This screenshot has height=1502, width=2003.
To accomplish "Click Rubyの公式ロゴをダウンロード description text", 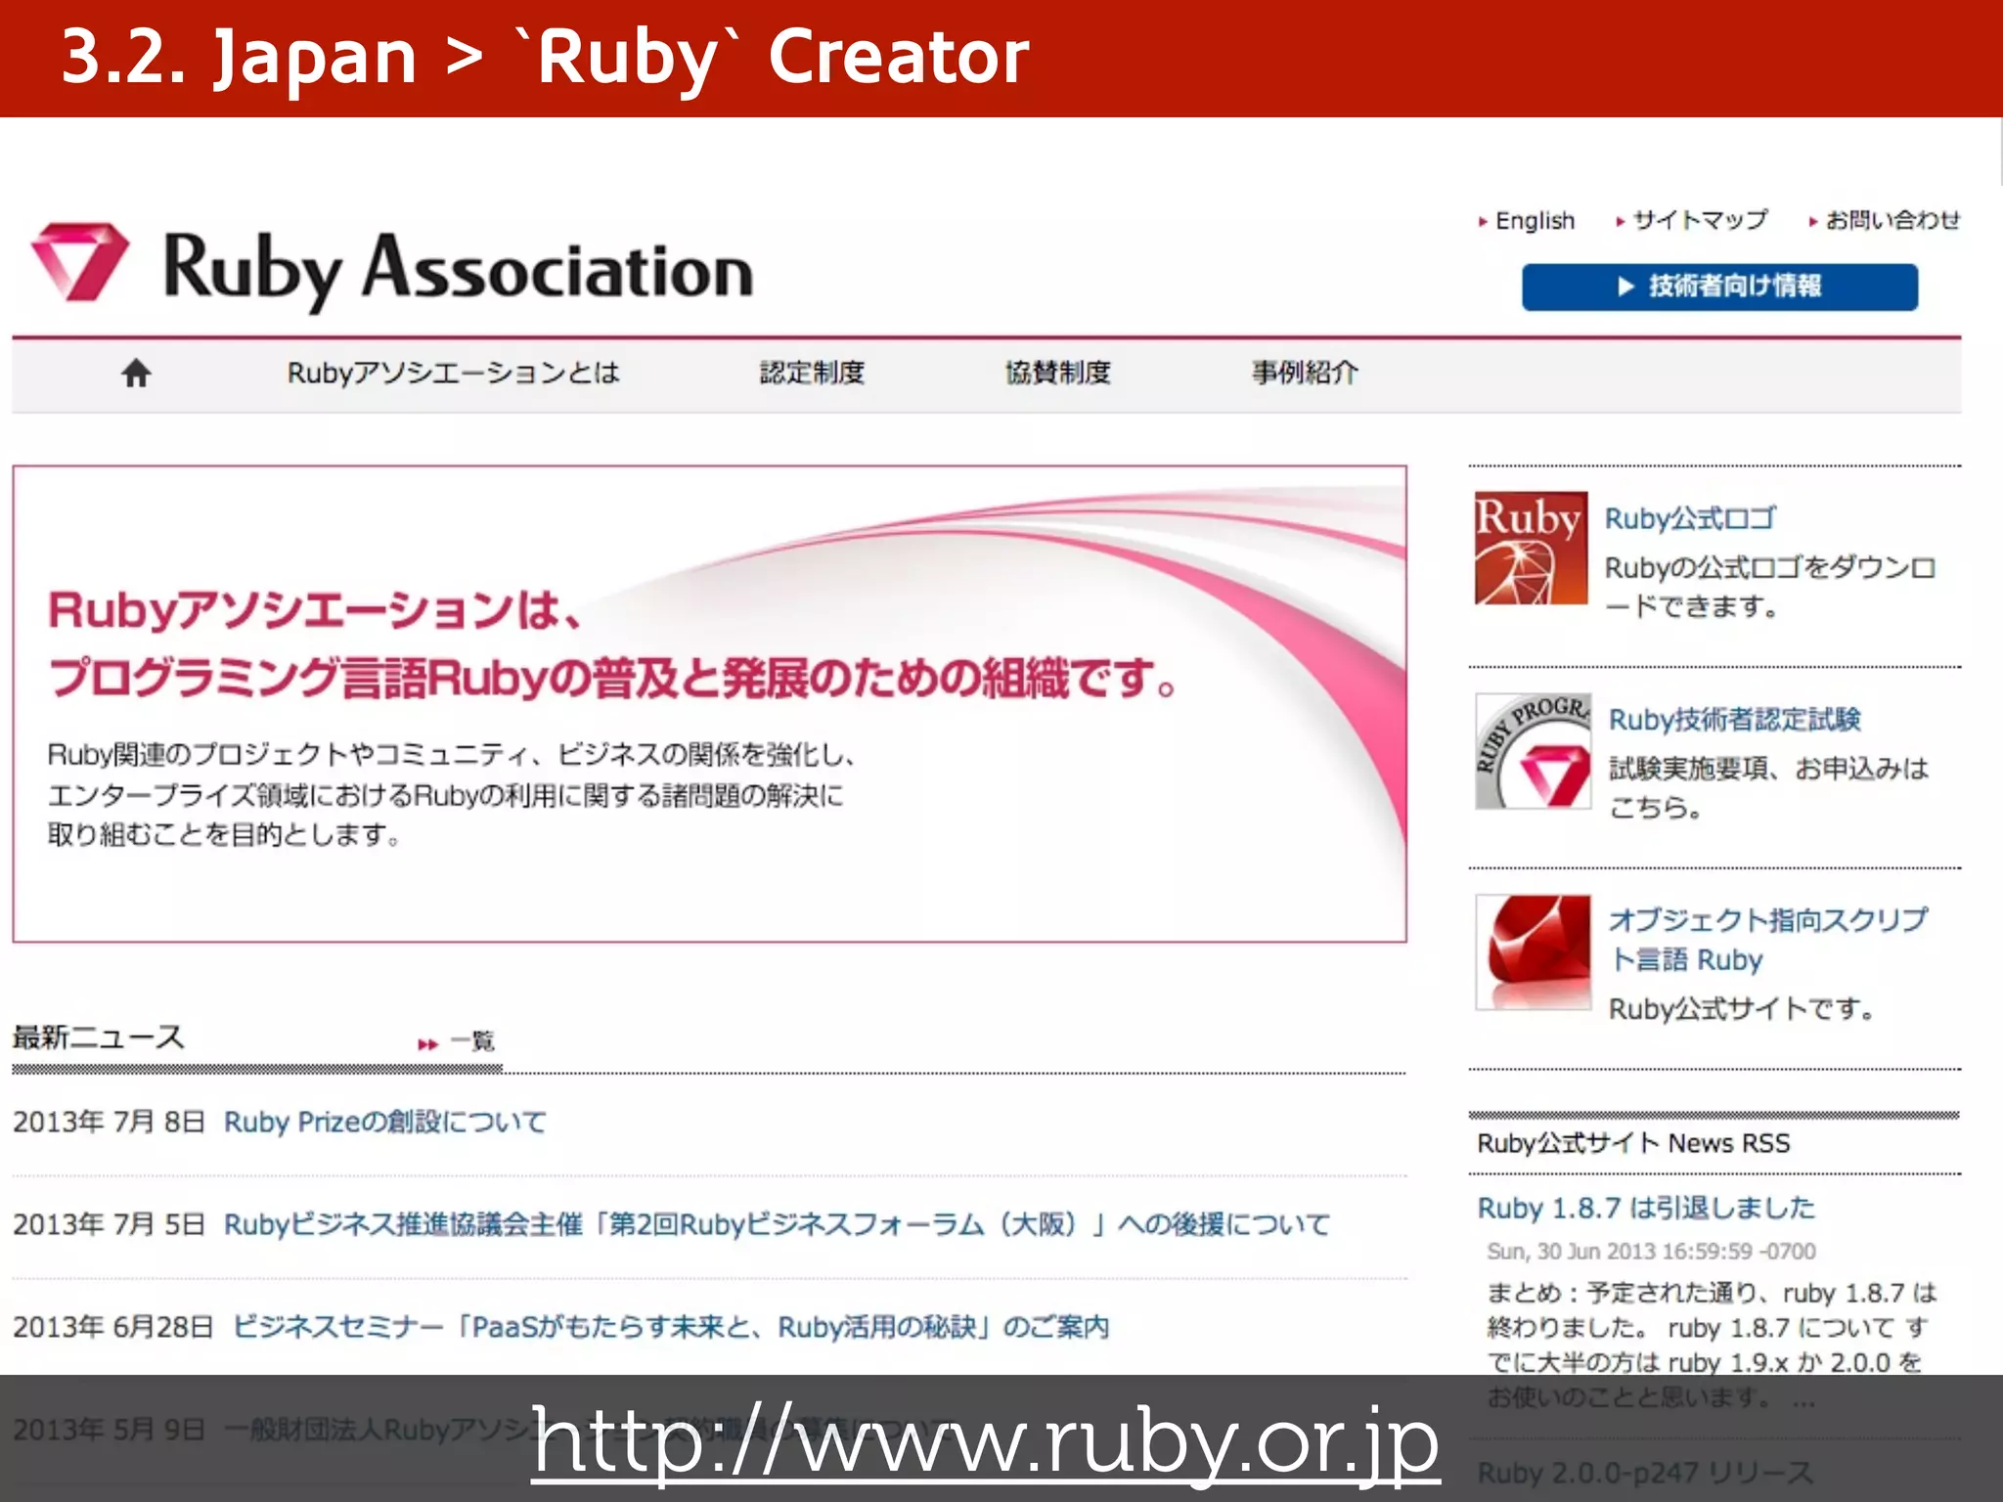I will pyautogui.click(x=1769, y=587).
